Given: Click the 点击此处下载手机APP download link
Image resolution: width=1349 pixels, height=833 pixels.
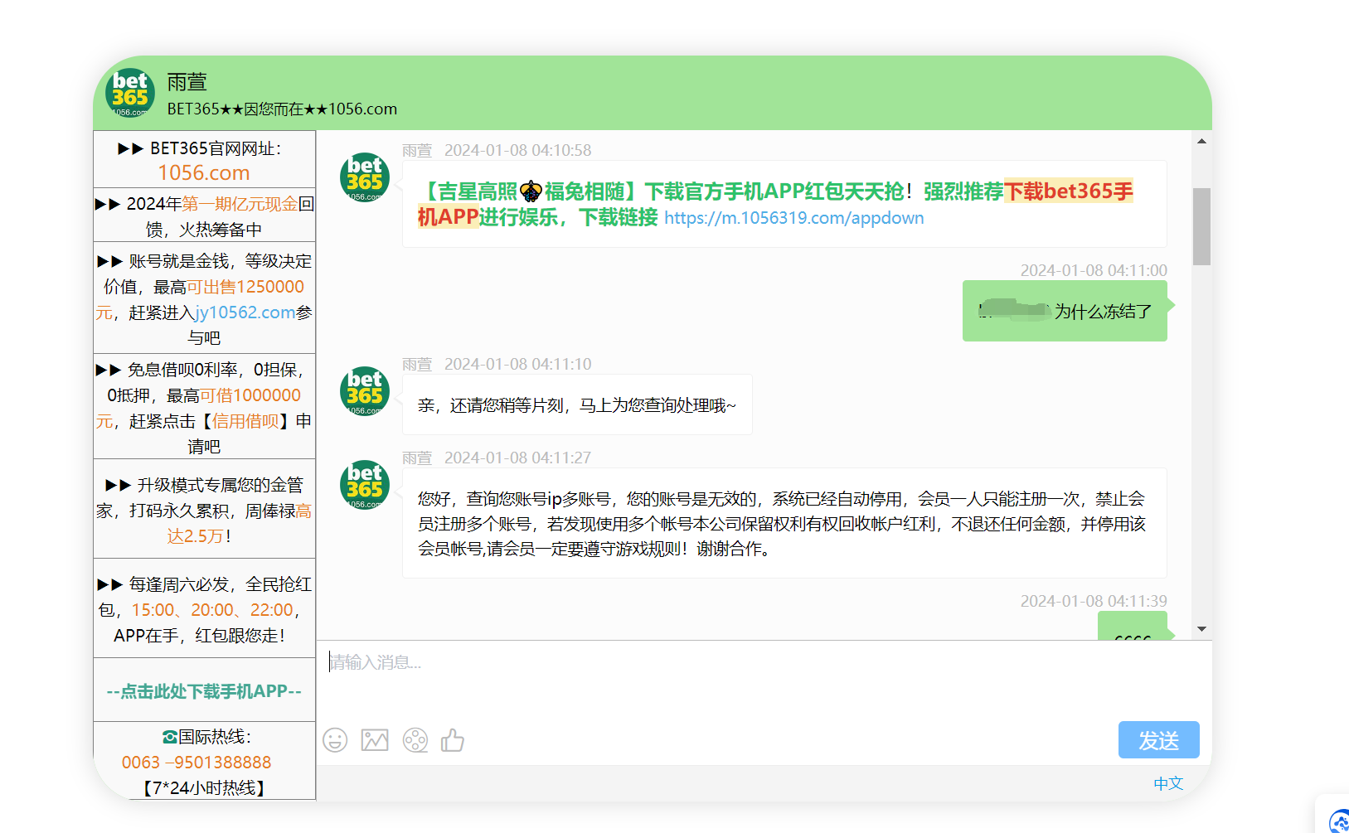Looking at the screenshot, I should click(204, 690).
